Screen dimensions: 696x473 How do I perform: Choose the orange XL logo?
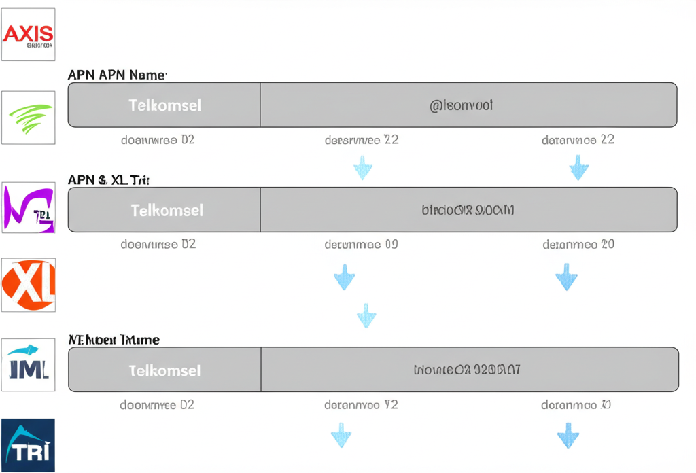click(28, 285)
